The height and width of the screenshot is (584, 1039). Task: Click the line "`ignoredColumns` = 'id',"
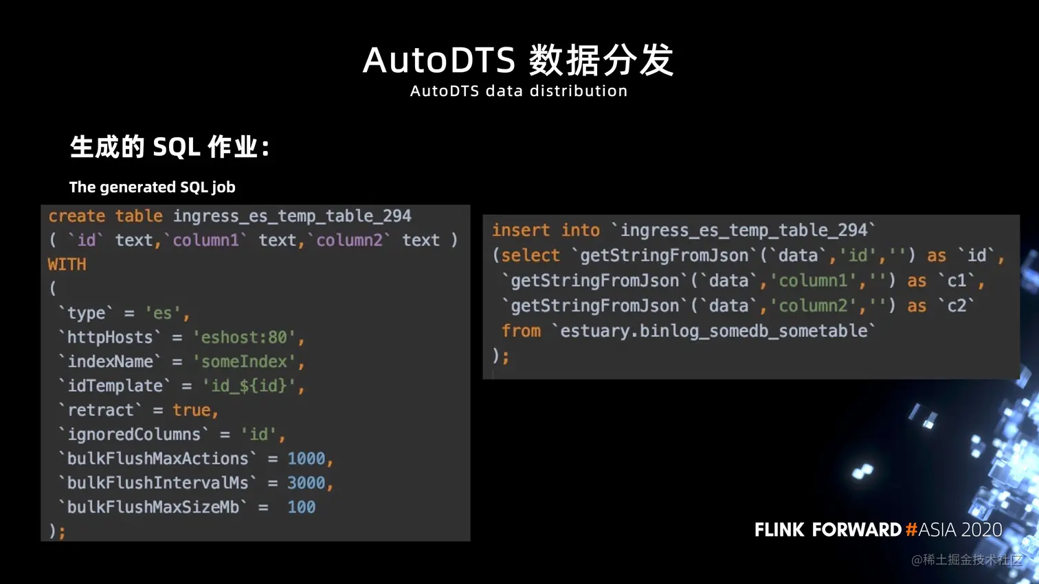click(172, 434)
